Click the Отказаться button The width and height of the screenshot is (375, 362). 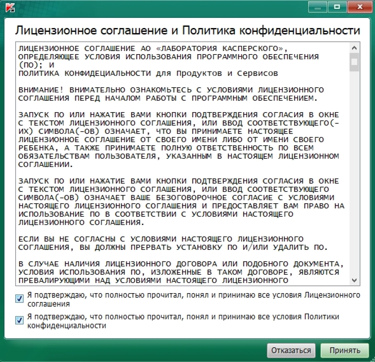pos(291,351)
